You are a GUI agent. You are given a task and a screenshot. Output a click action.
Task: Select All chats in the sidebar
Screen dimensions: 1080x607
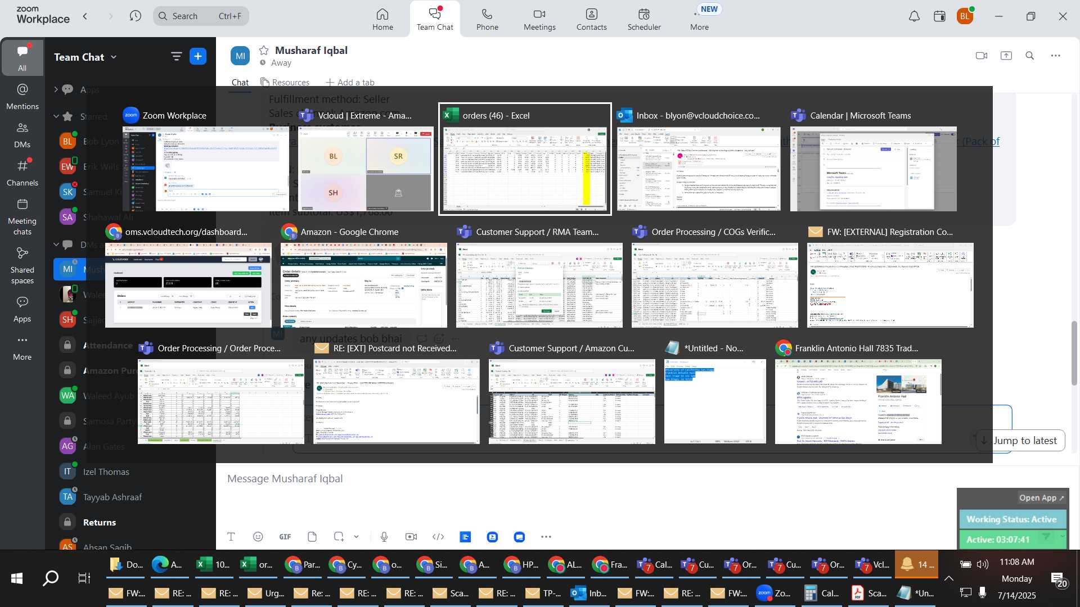[22, 58]
